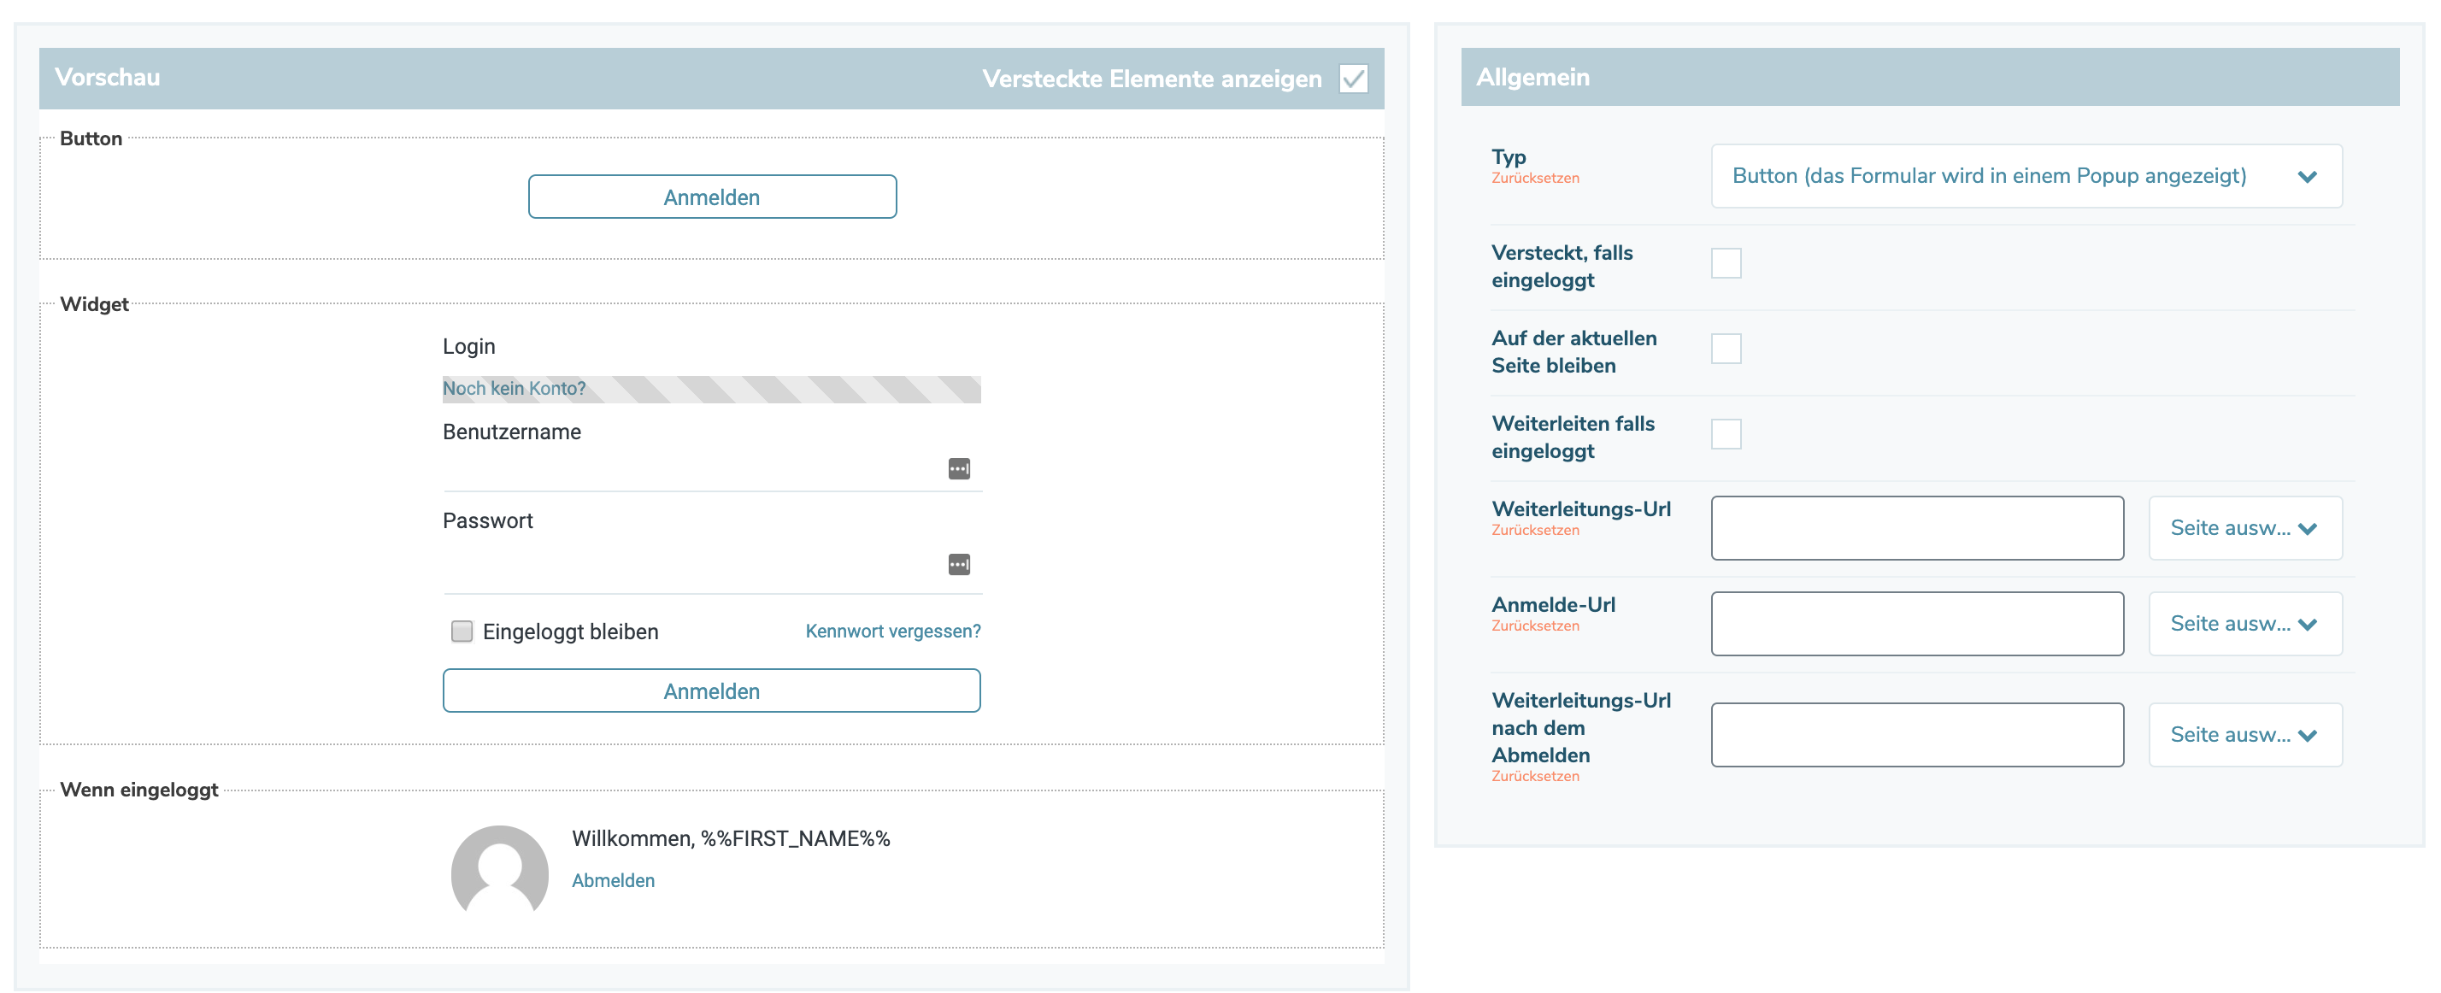Reset Typ via its Zurücksetzen link
The height and width of the screenshot is (993, 2441).
[1534, 178]
